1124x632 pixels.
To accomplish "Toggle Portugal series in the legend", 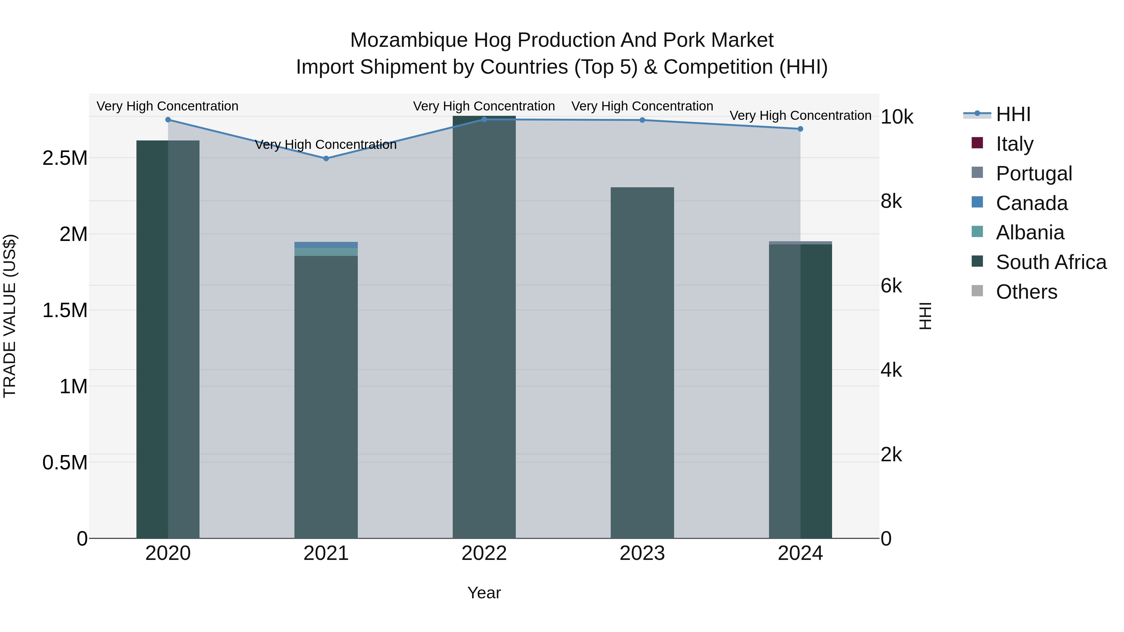I will (x=1022, y=173).
